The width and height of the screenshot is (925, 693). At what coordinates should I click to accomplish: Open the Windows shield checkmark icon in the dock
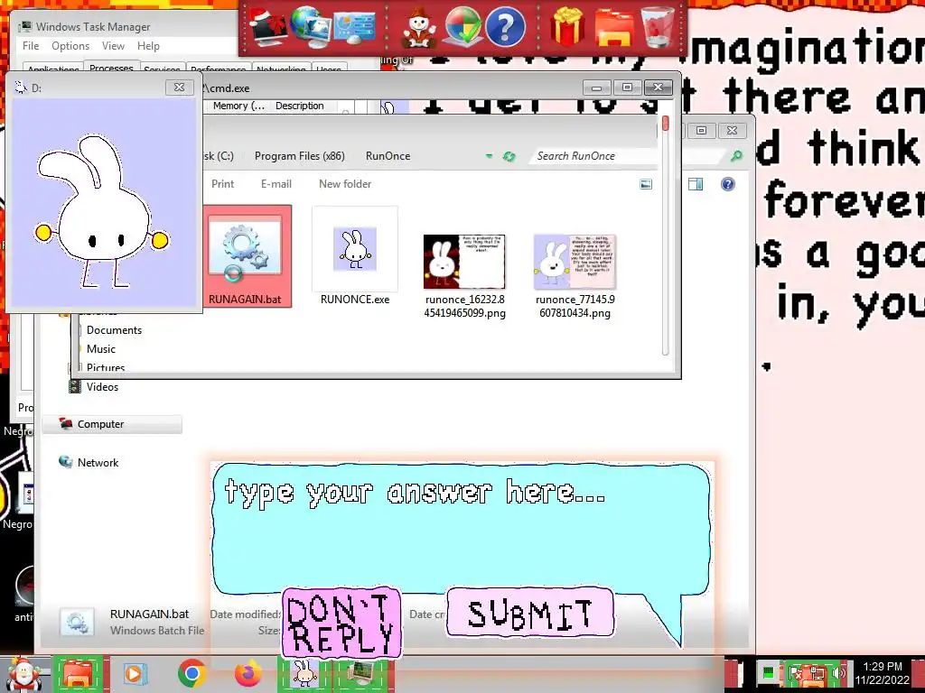point(462,27)
